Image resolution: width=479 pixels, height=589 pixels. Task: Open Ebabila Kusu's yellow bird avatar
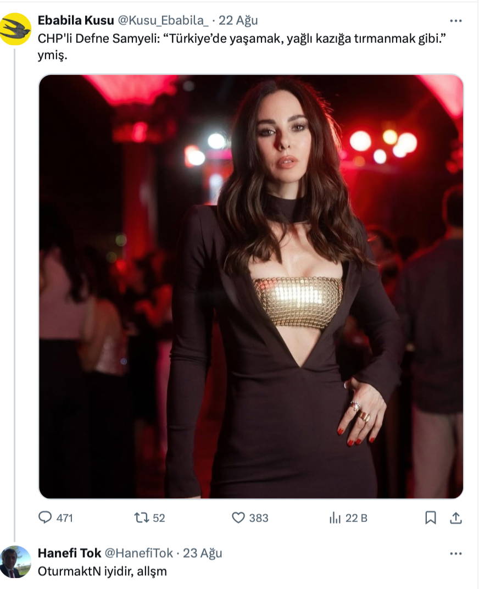15,29
